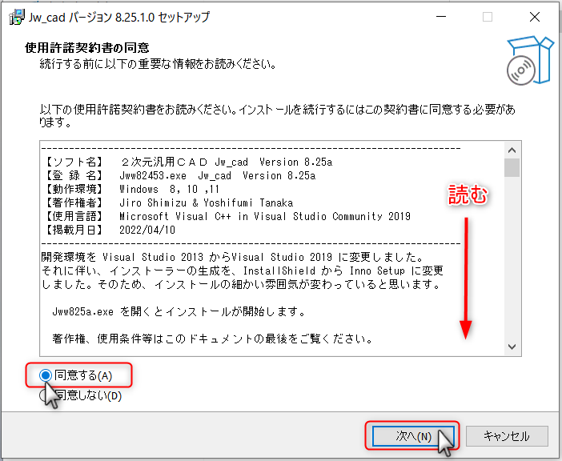This screenshot has width=562, height=461.
Task: Click the date '2022/04/10'
Action: (x=147, y=230)
